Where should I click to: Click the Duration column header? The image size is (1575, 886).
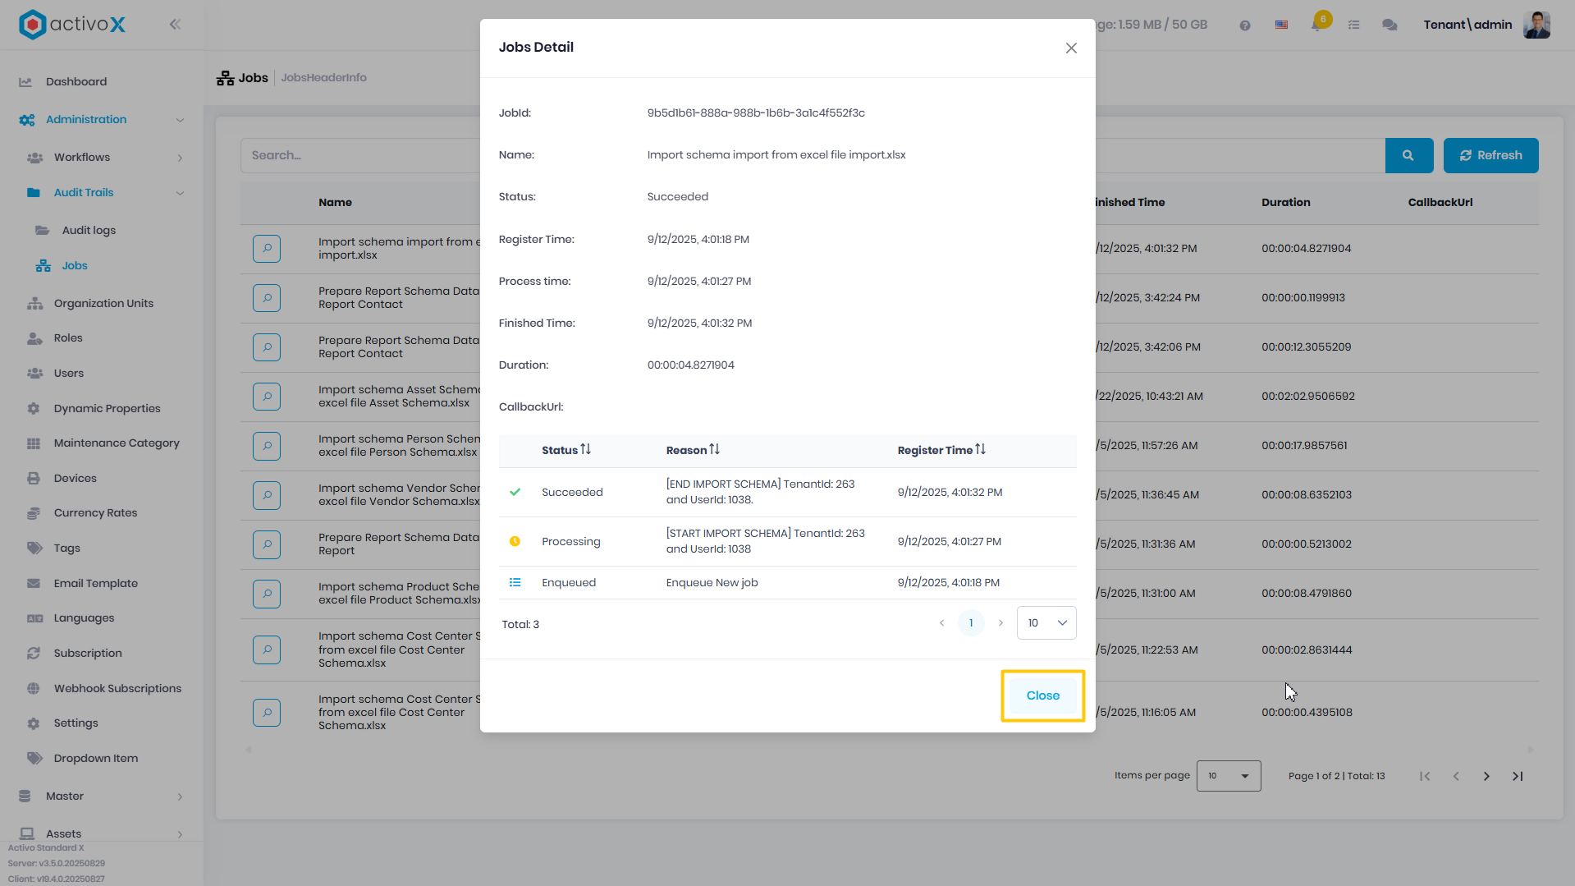coord(1286,203)
